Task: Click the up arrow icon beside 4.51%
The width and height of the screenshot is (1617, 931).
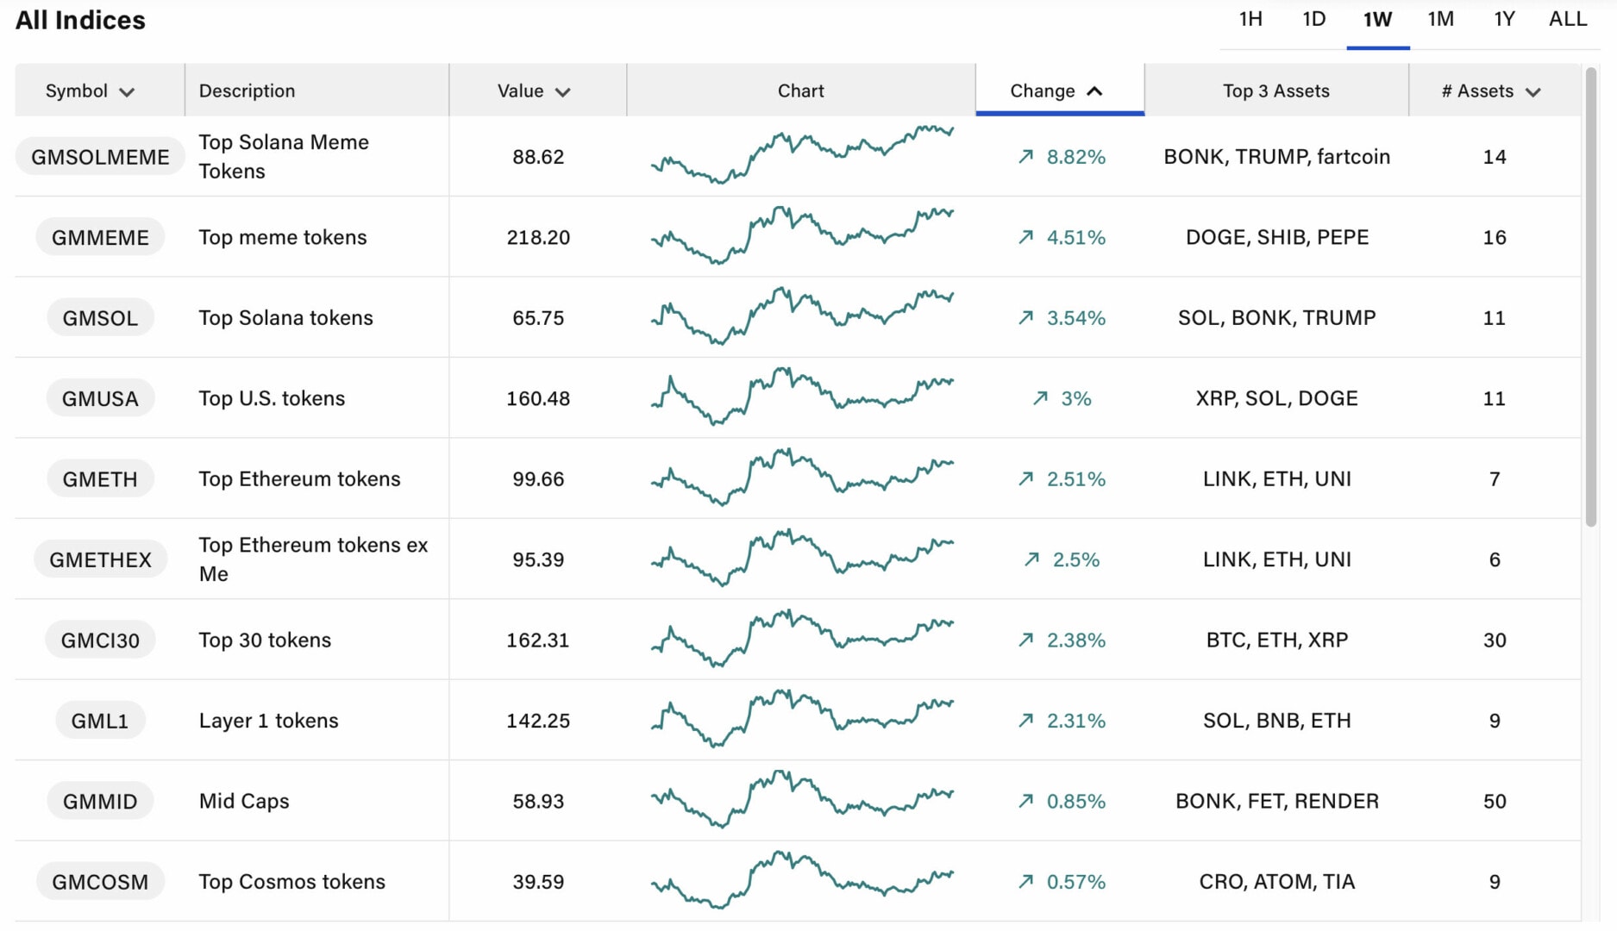Action: coord(1025,236)
